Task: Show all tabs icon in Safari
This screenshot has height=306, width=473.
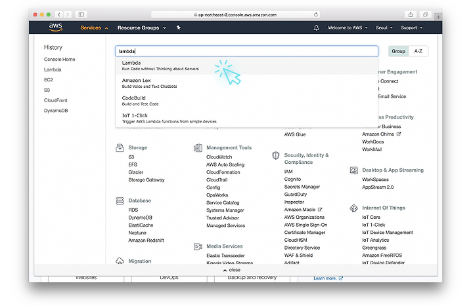Action: 425,14
